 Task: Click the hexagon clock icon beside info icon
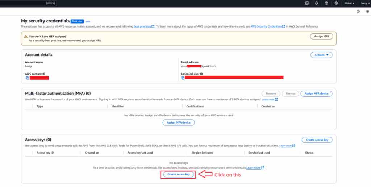tap(367, 11)
